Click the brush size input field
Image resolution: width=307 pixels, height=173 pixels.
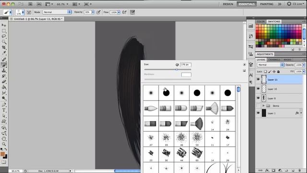[186, 64]
